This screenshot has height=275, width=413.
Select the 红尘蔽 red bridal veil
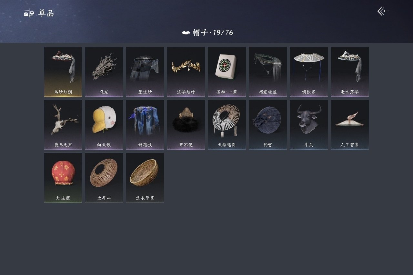pos(63,178)
